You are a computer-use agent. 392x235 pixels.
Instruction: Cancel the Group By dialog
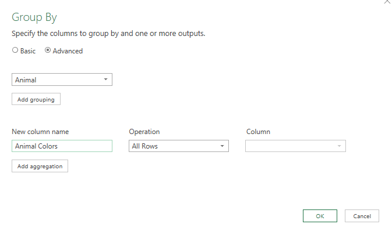point(362,216)
